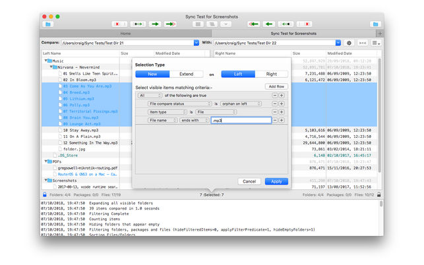Open the File name attribute dropdown
Screen dimensions: 424x265
pyautogui.click(x=162, y=120)
